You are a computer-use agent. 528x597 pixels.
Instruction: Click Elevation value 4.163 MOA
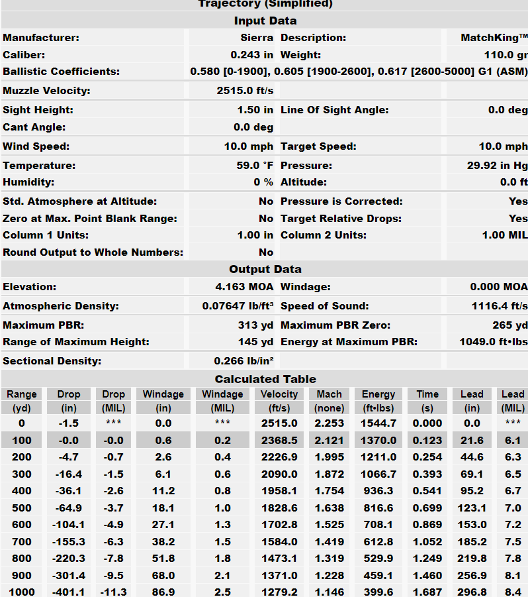pyautogui.click(x=244, y=287)
